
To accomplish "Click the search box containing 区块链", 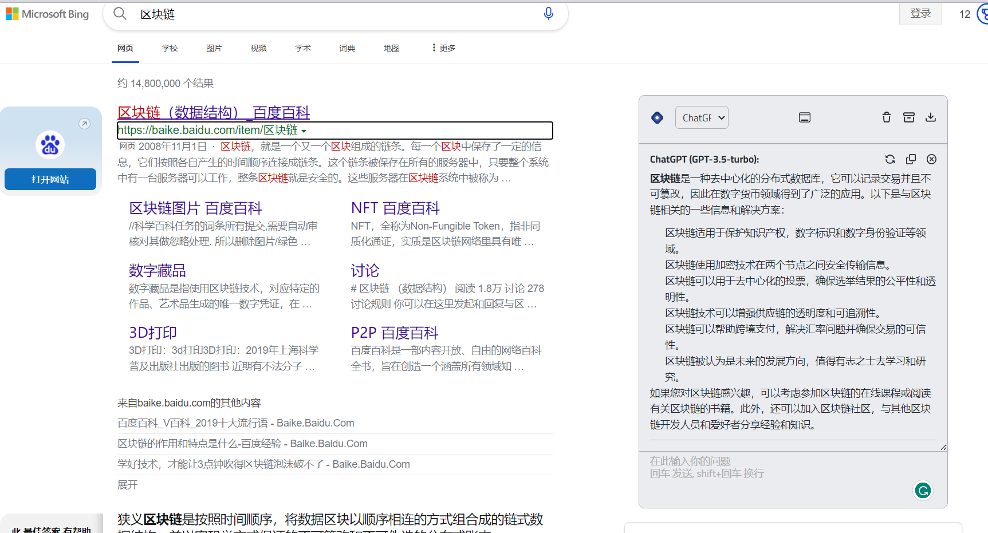I will click(335, 14).
